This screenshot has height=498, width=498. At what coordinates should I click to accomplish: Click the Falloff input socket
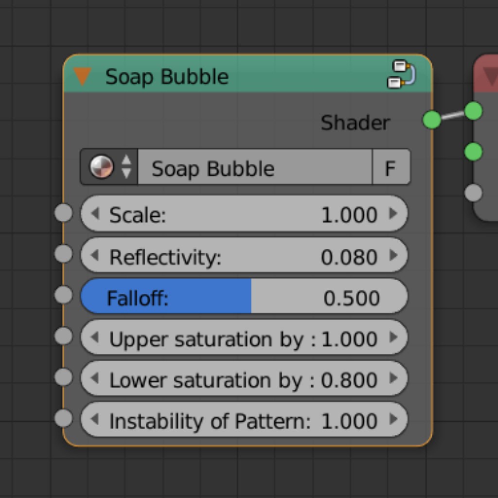coord(63,294)
